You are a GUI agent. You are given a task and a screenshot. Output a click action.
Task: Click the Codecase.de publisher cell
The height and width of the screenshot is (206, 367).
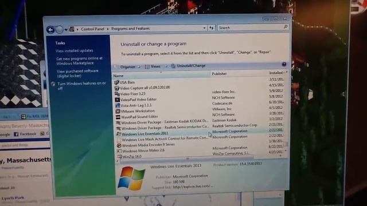pyautogui.click(x=222, y=103)
